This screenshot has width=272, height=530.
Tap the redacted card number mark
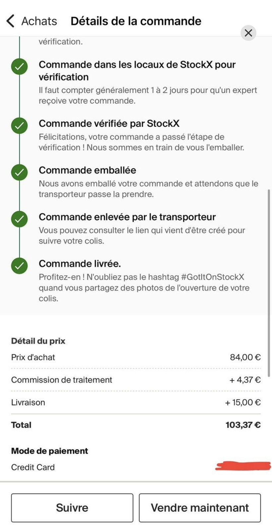[243, 466]
